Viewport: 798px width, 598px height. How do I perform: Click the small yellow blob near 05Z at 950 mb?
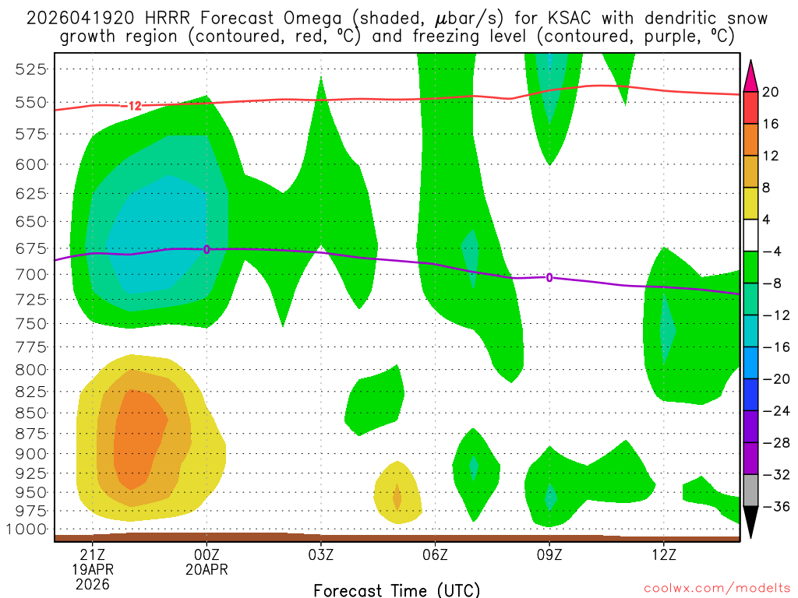pyautogui.click(x=397, y=493)
